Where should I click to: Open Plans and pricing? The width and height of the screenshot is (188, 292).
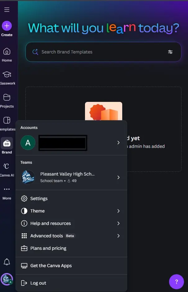(x=71, y=248)
